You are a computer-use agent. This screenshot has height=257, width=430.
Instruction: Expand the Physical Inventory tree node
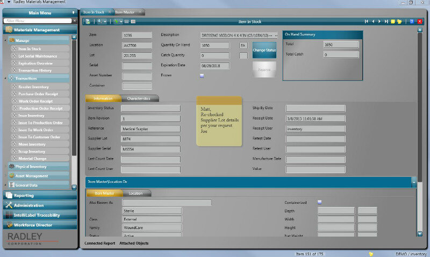coord(6,167)
